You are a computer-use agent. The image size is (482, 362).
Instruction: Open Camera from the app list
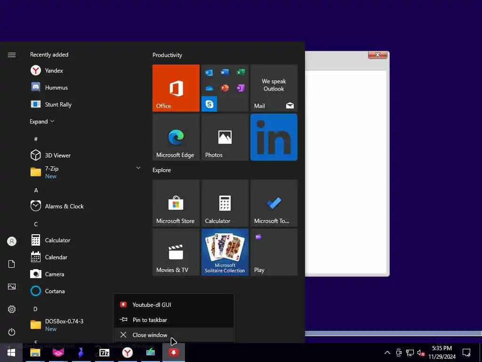pos(85,274)
